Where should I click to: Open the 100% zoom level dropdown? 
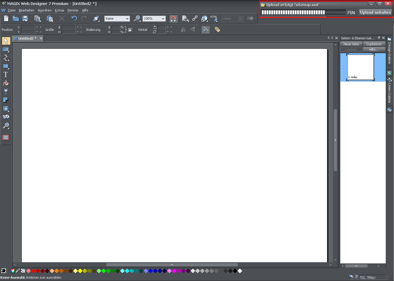coord(154,18)
